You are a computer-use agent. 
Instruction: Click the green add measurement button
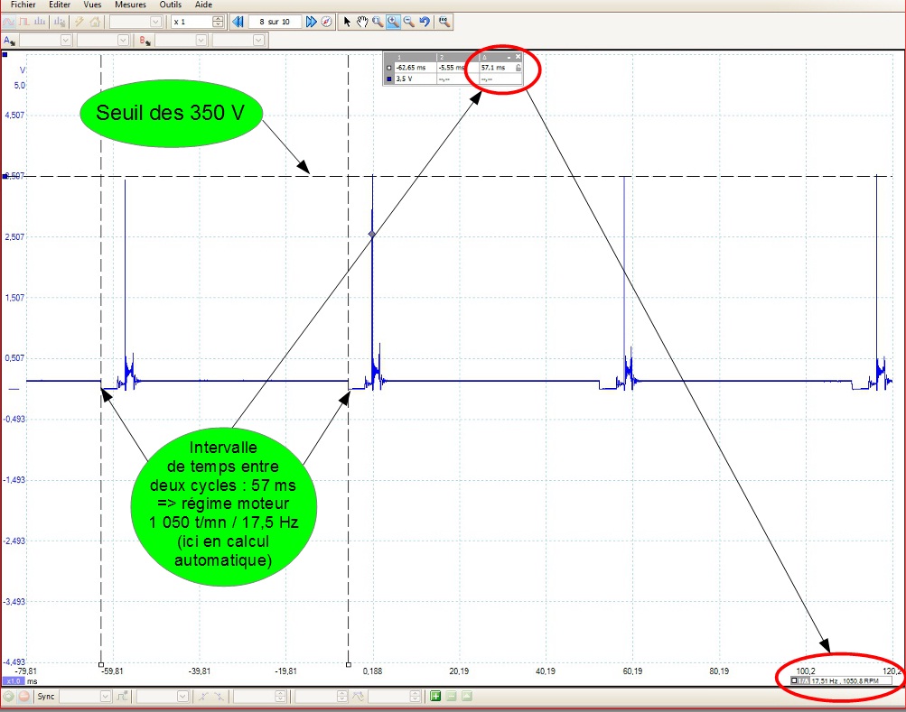(435, 696)
